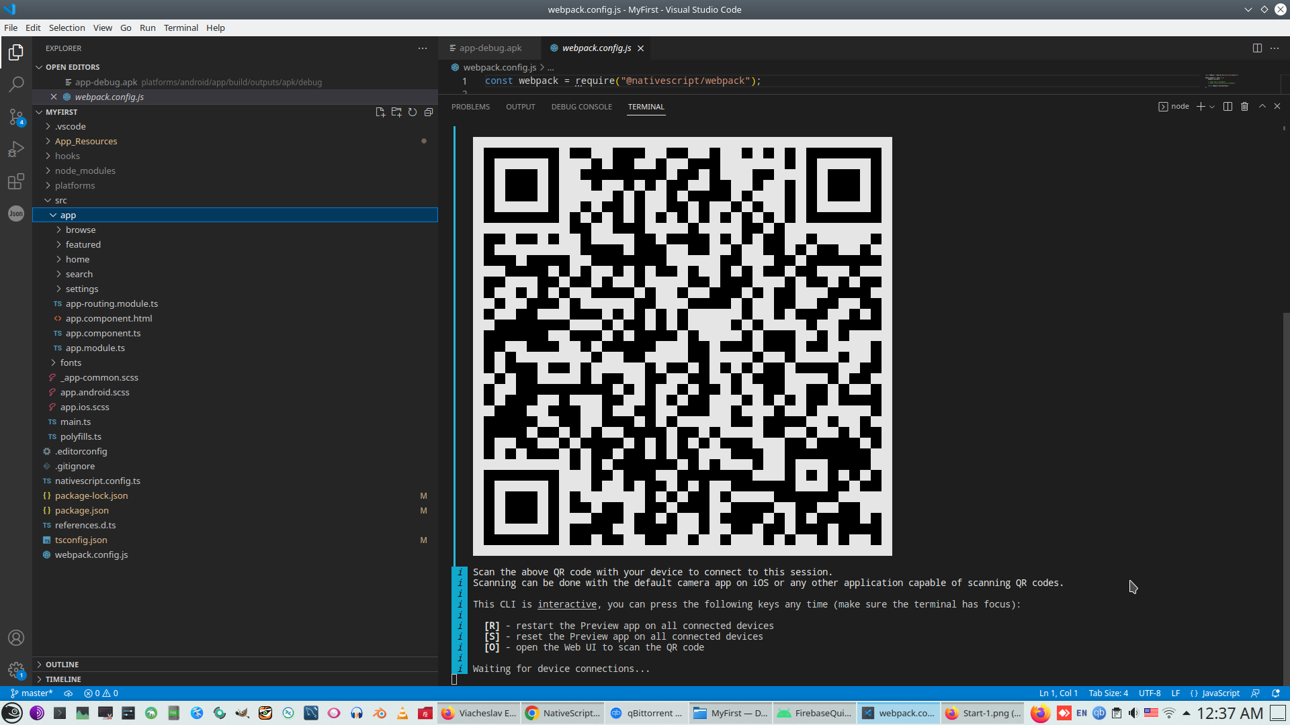The height and width of the screenshot is (725, 1290).
Task: Toggle the Explorer sidebar via activity bar
Action: (16, 52)
